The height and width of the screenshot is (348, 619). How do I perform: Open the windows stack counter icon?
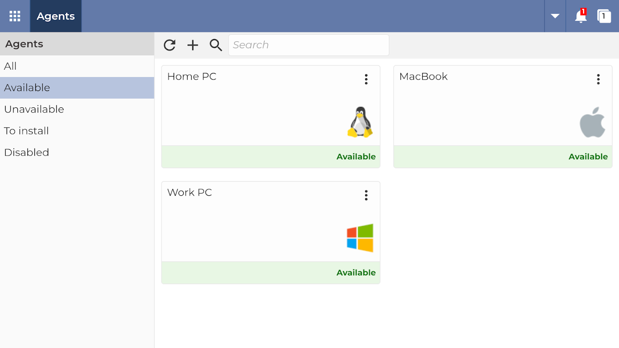point(604,17)
